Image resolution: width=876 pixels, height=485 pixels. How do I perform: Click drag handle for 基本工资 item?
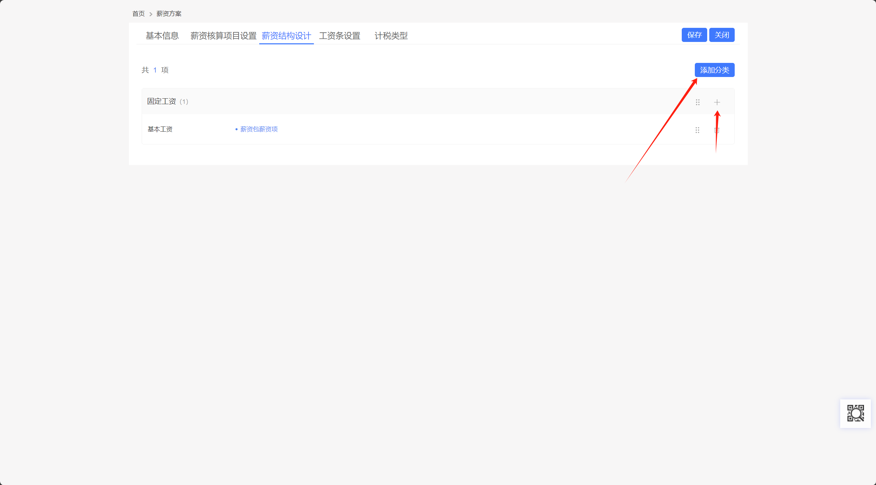click(697, 130)
